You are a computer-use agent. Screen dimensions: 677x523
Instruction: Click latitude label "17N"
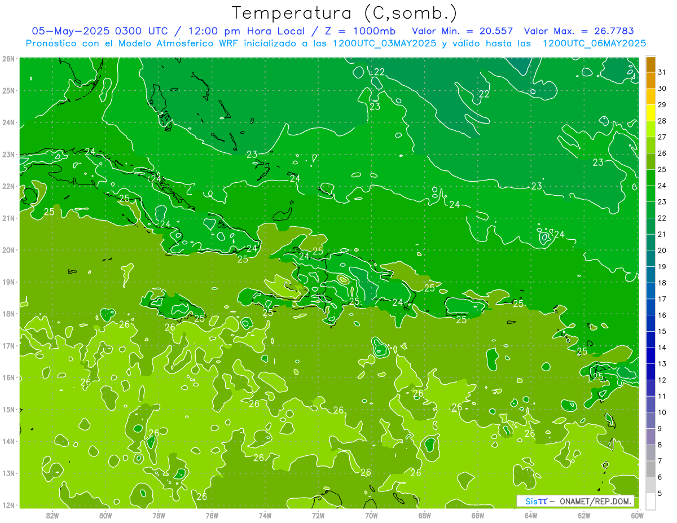8,345
